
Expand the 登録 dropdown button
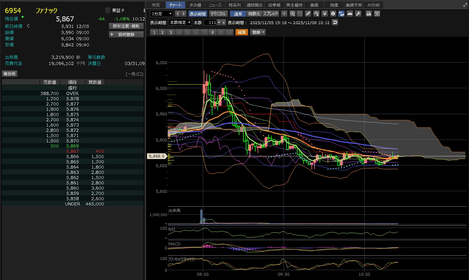258,32
